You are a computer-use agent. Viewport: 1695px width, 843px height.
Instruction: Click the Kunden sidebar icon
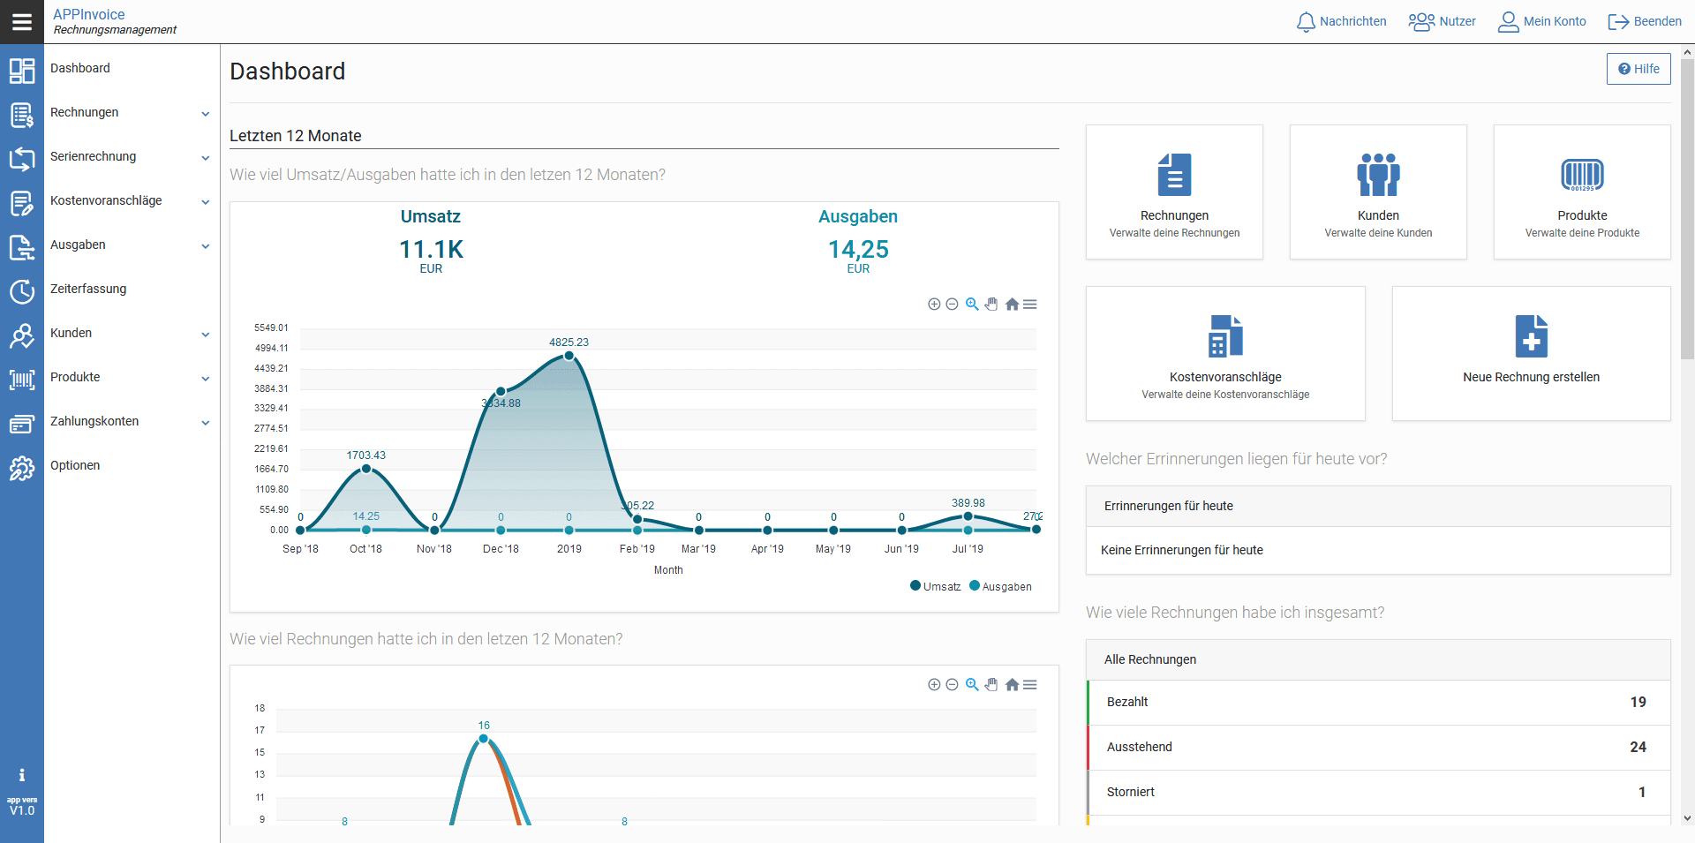[22, 335]
